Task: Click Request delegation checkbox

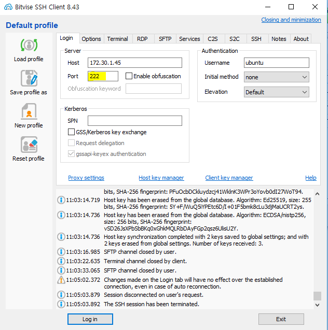Action: pyautogui.click(x=71, y=143)
